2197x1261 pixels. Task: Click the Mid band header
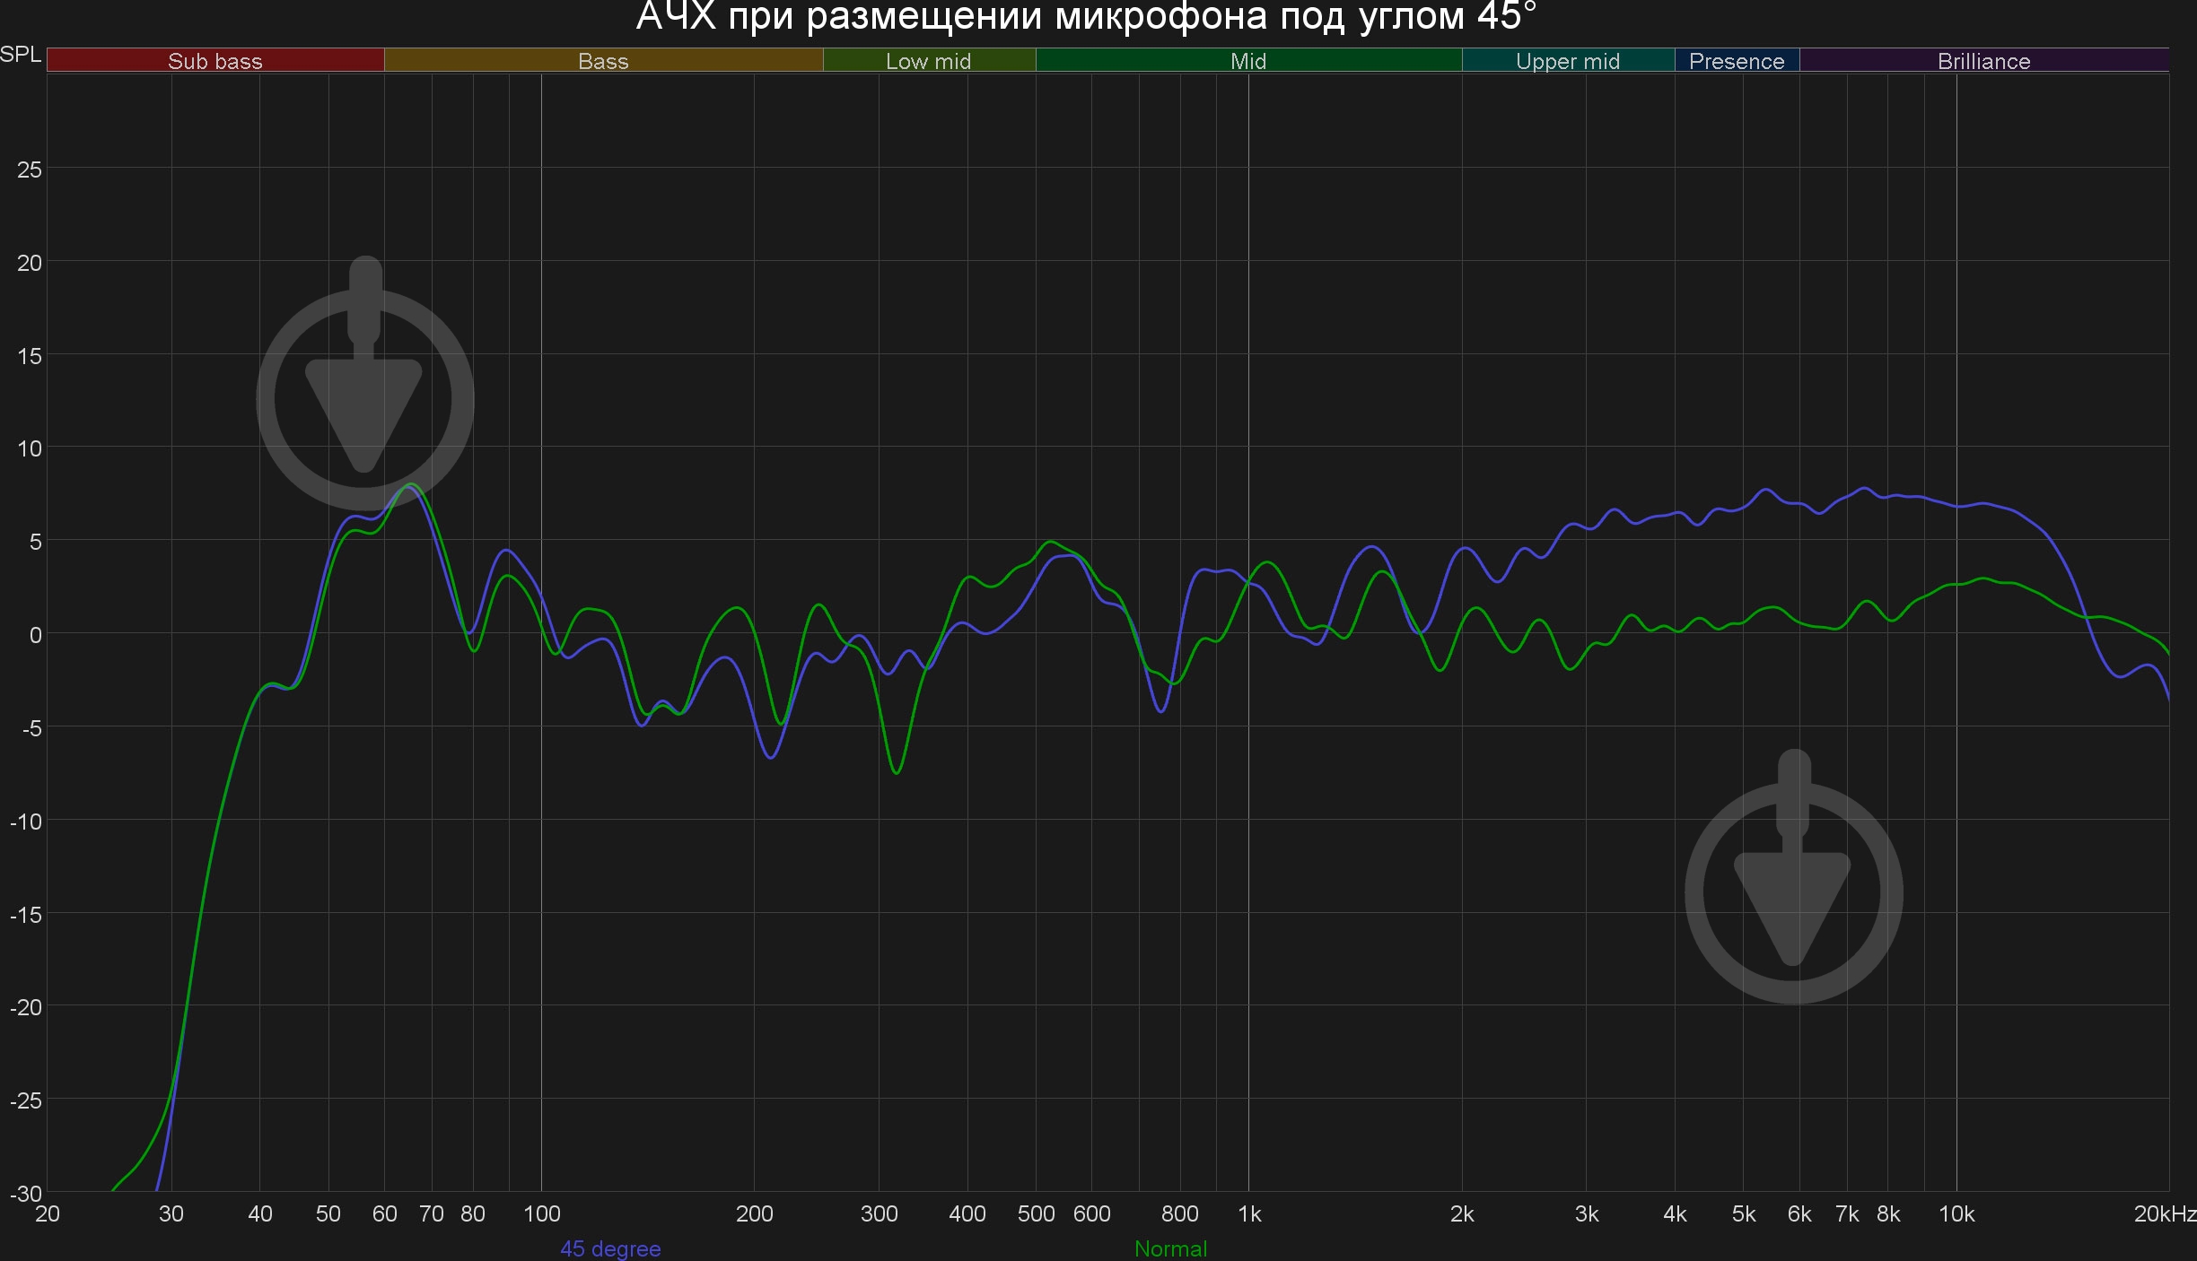(x=1247, y=61)
